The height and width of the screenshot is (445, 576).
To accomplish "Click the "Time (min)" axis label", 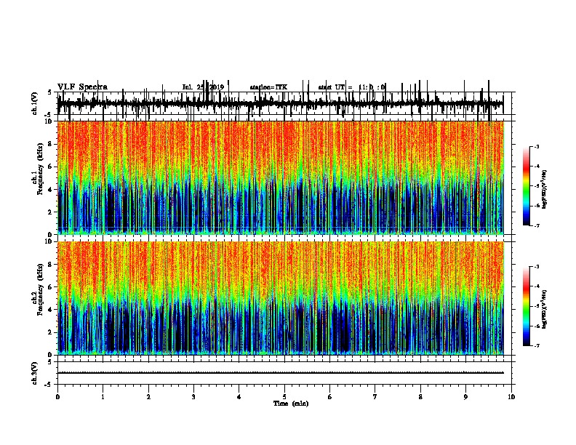I will click(291, 404).
